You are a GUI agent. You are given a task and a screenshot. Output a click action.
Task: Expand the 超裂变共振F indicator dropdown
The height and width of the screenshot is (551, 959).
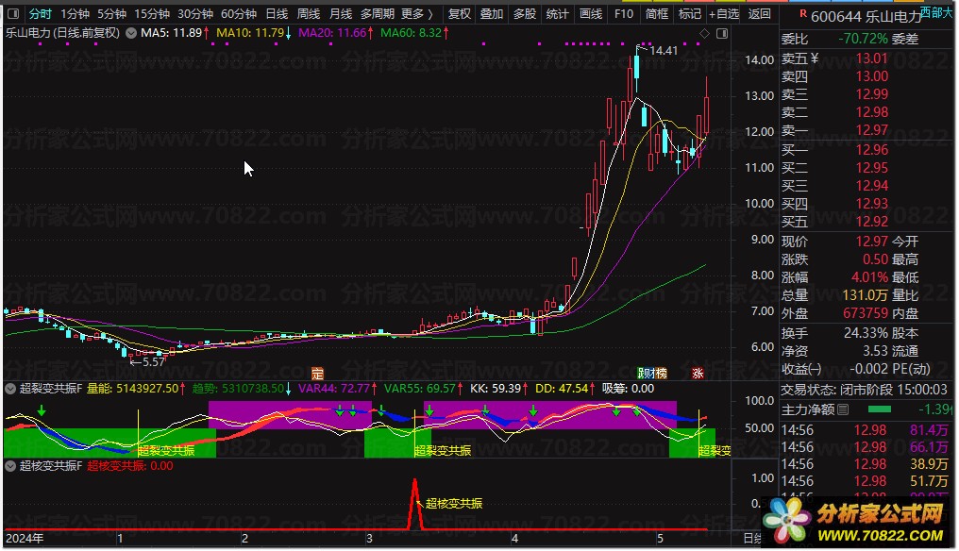click(10, 389)
